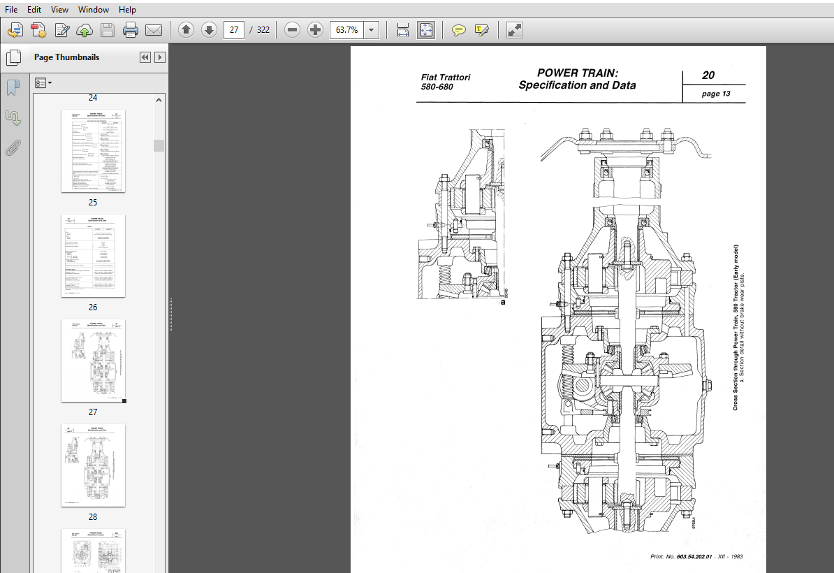This screenshot has width=834, height=573.
Task: Zoom in with the plus button
Action: 315,30
